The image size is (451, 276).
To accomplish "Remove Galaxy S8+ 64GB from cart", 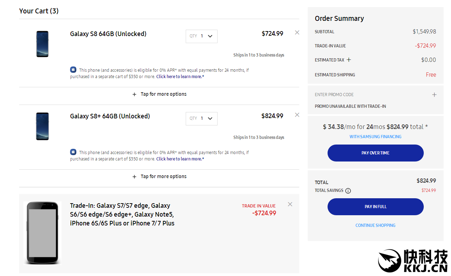I will [297, 115].
